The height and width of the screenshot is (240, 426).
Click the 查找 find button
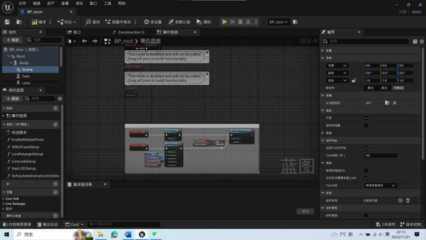click(x=93, y=22)
